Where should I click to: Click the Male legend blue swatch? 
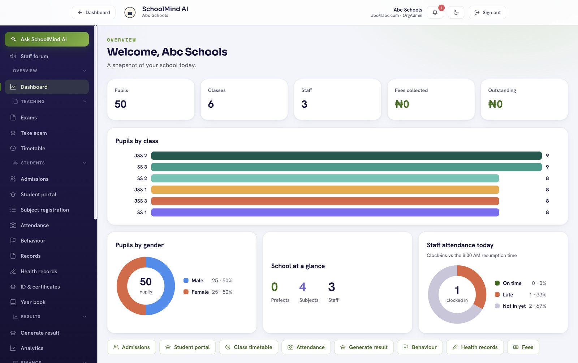click(186, 281)
